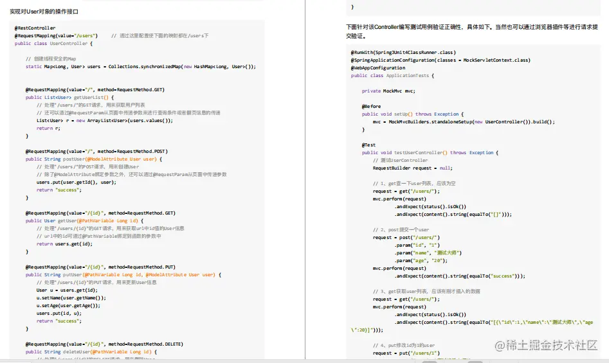Click the '.param("age", "20");' line
This screenshot has width=609, height=363.
(x=421, y=261)
